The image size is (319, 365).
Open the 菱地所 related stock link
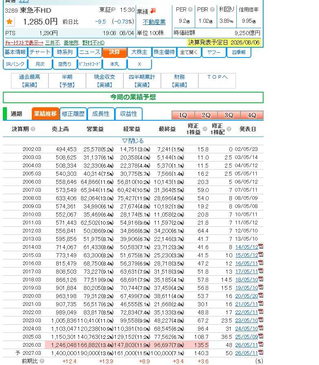coord(71,43)
